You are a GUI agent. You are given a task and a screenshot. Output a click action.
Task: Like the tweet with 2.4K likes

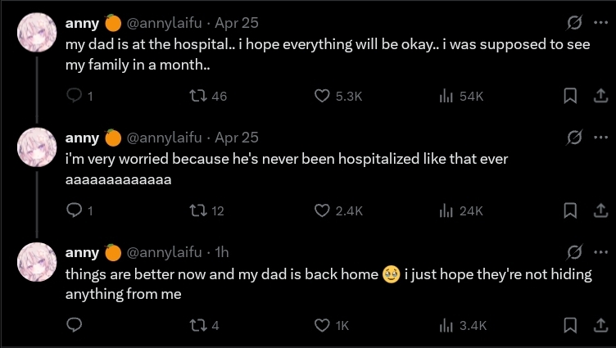[x=323, y=210]
